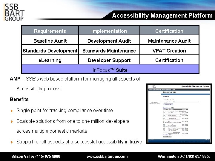
Task: Click the 'Maintenance Audit' table cell
Action: click(169, 40)
